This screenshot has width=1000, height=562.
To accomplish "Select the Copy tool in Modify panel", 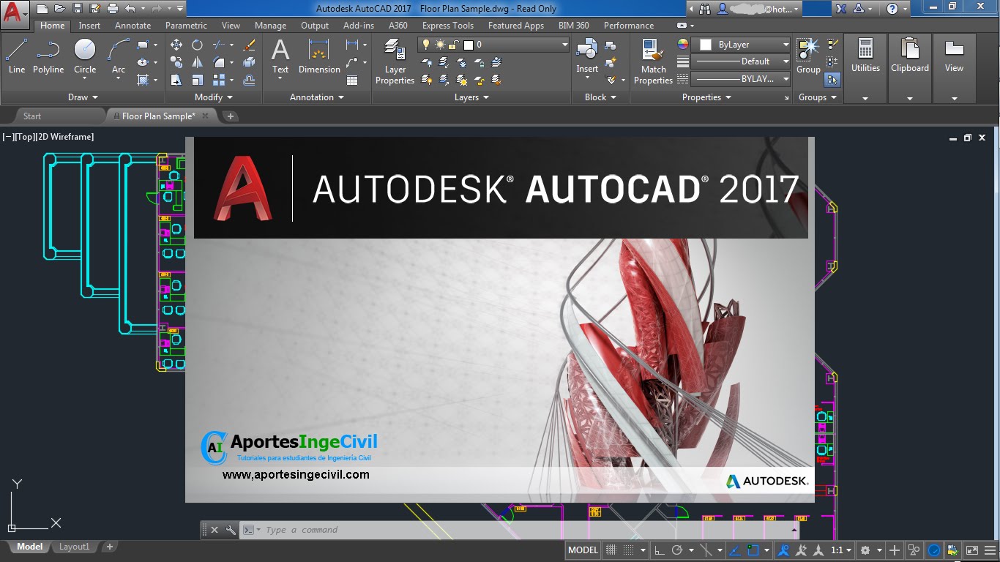I will pyautogui.click(x=176, y=62).
